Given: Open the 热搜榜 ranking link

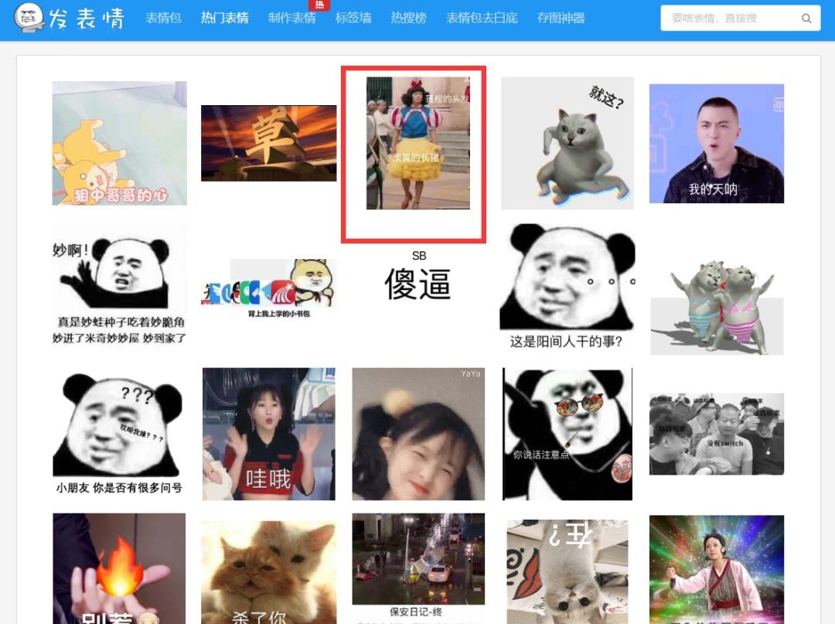Looking at the screenshot, I should pos(408,18).
